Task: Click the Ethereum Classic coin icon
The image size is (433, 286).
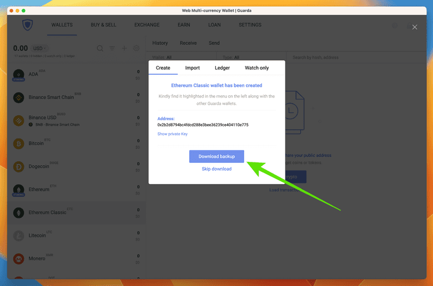Action: (19, 212)
